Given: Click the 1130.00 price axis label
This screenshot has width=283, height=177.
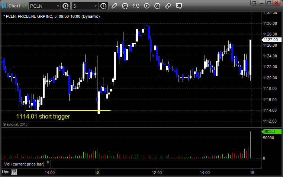Looking at the screenshot, I should 270,23.
